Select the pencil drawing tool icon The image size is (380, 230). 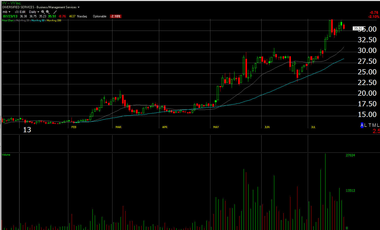pyautogui.click(x=55, y=12)
